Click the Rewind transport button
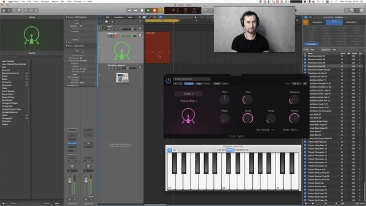 (130, 10)
